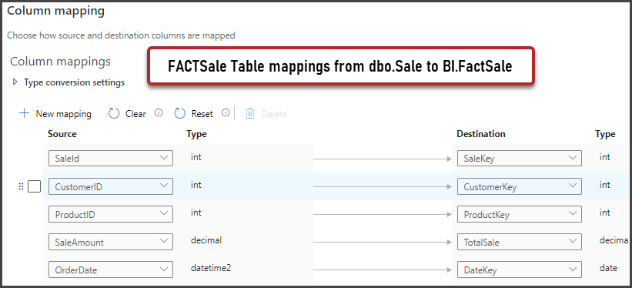Open the info icon next to Reset
The height and width of the screenshot is (288, 632).
[x=226, y=113]
